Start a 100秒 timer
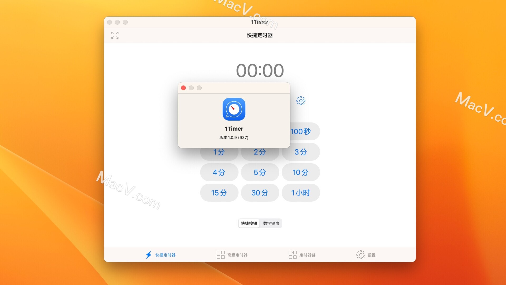 pos(305,131)
